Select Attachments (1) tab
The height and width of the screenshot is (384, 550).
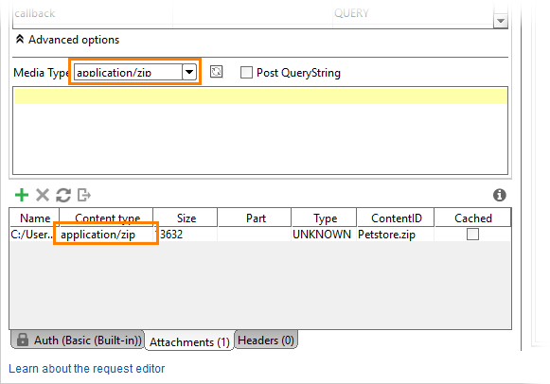[189, 341]
